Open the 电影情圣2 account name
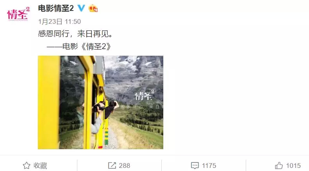309x171 pixels. (56, 8)
